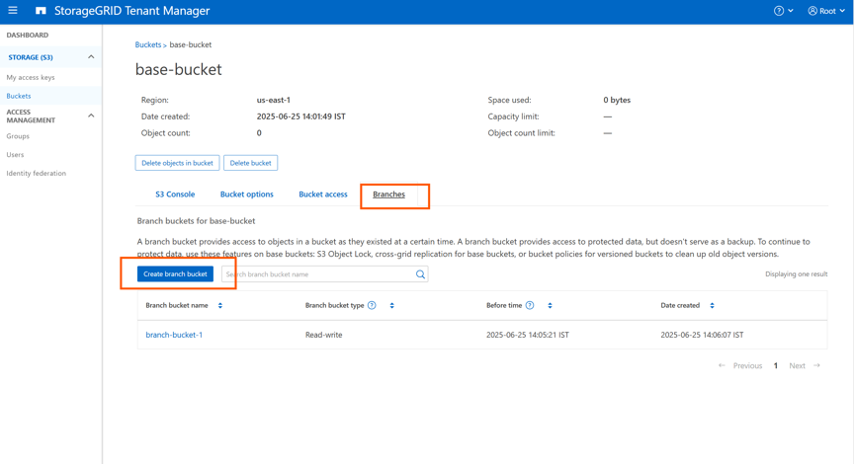
Task: Open the branch-bucket-1 link
Action: point(174,335)
